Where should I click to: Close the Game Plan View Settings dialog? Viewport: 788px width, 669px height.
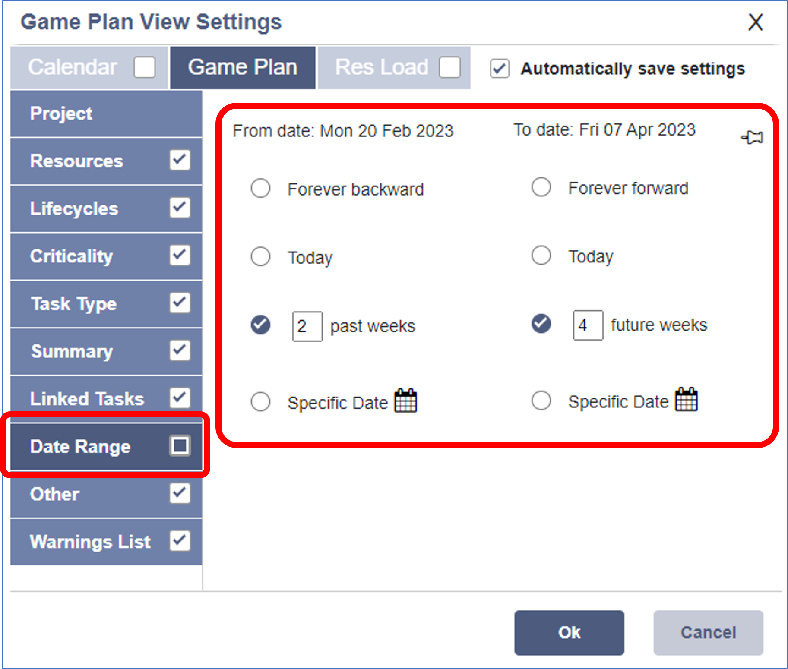pyautogui.click(x=755, y=22)
